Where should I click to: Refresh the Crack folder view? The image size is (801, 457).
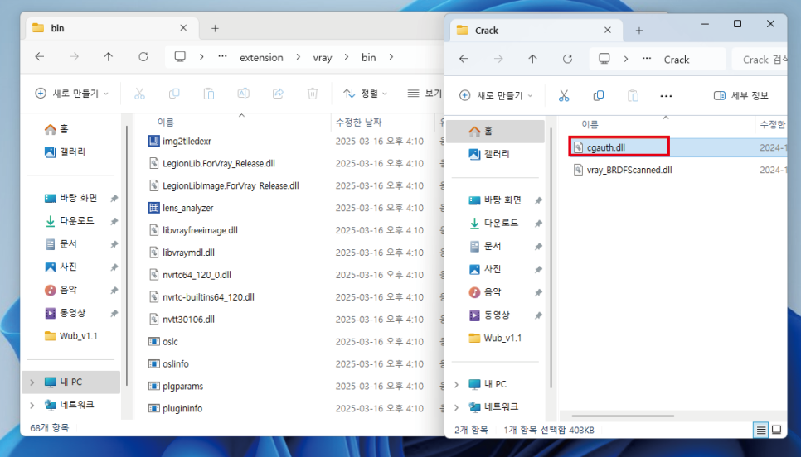click(567, 59)
